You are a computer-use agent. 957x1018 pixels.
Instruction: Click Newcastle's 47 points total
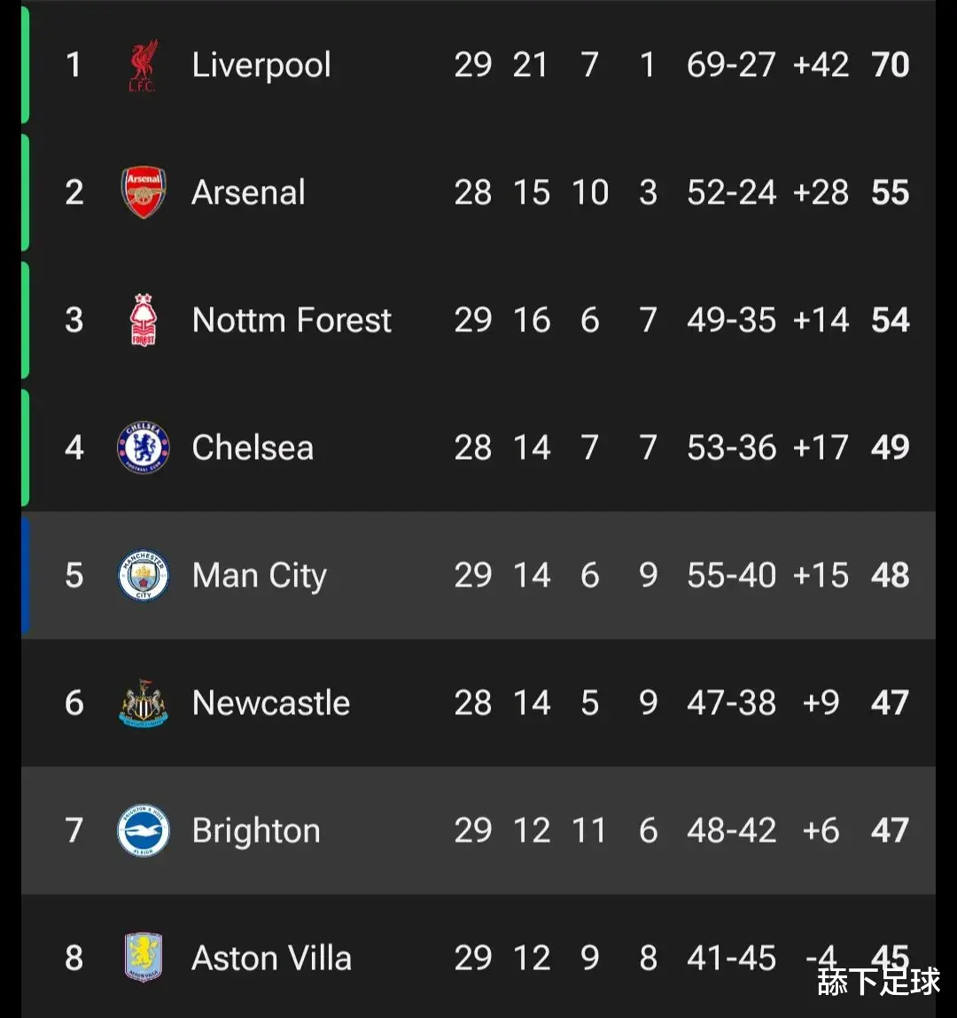click(x=891, y=703)
